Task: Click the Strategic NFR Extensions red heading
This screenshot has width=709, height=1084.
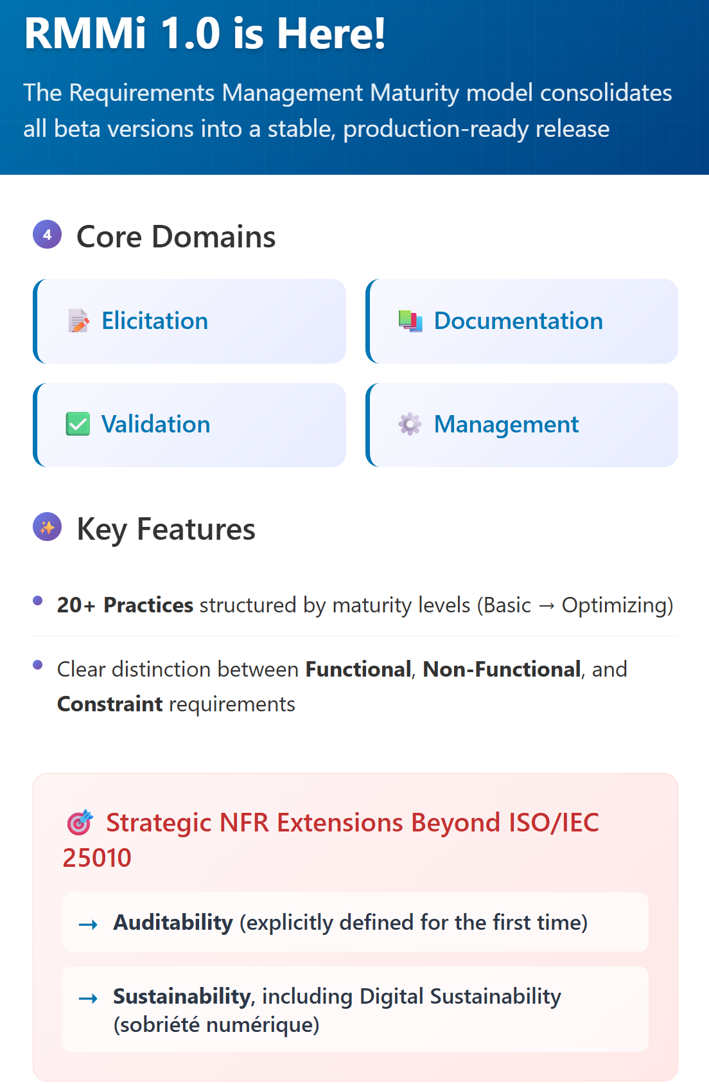Action: tap(352, 822)
